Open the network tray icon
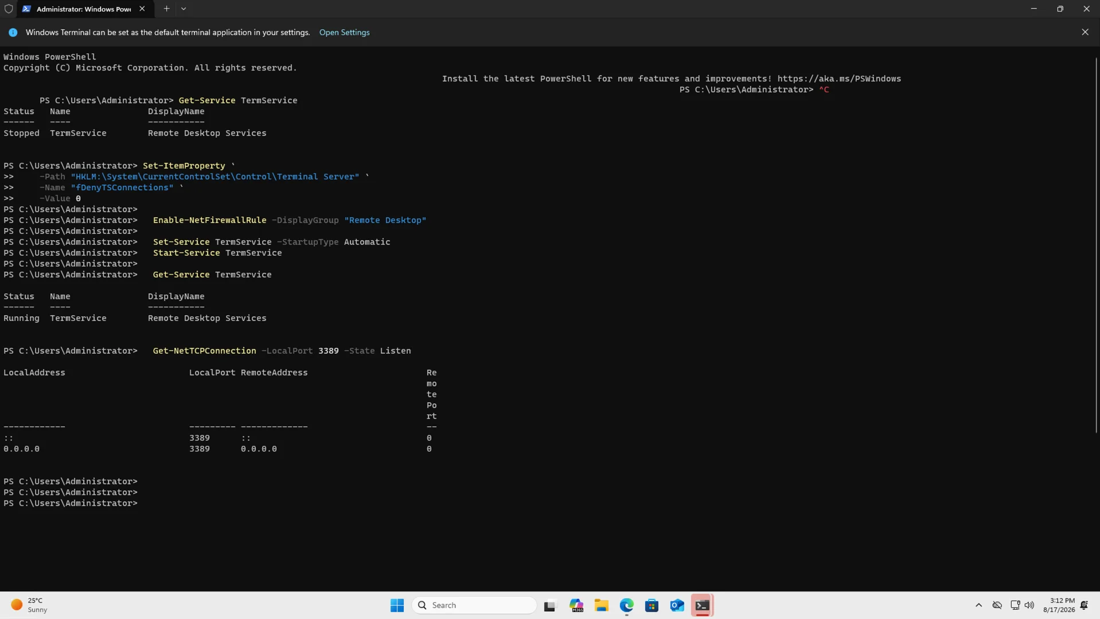The height and width of the screenshot is (619, 1100). 1015,605
